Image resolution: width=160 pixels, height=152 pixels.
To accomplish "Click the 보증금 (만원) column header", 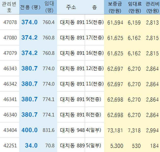I will click(x=115, y=7).
